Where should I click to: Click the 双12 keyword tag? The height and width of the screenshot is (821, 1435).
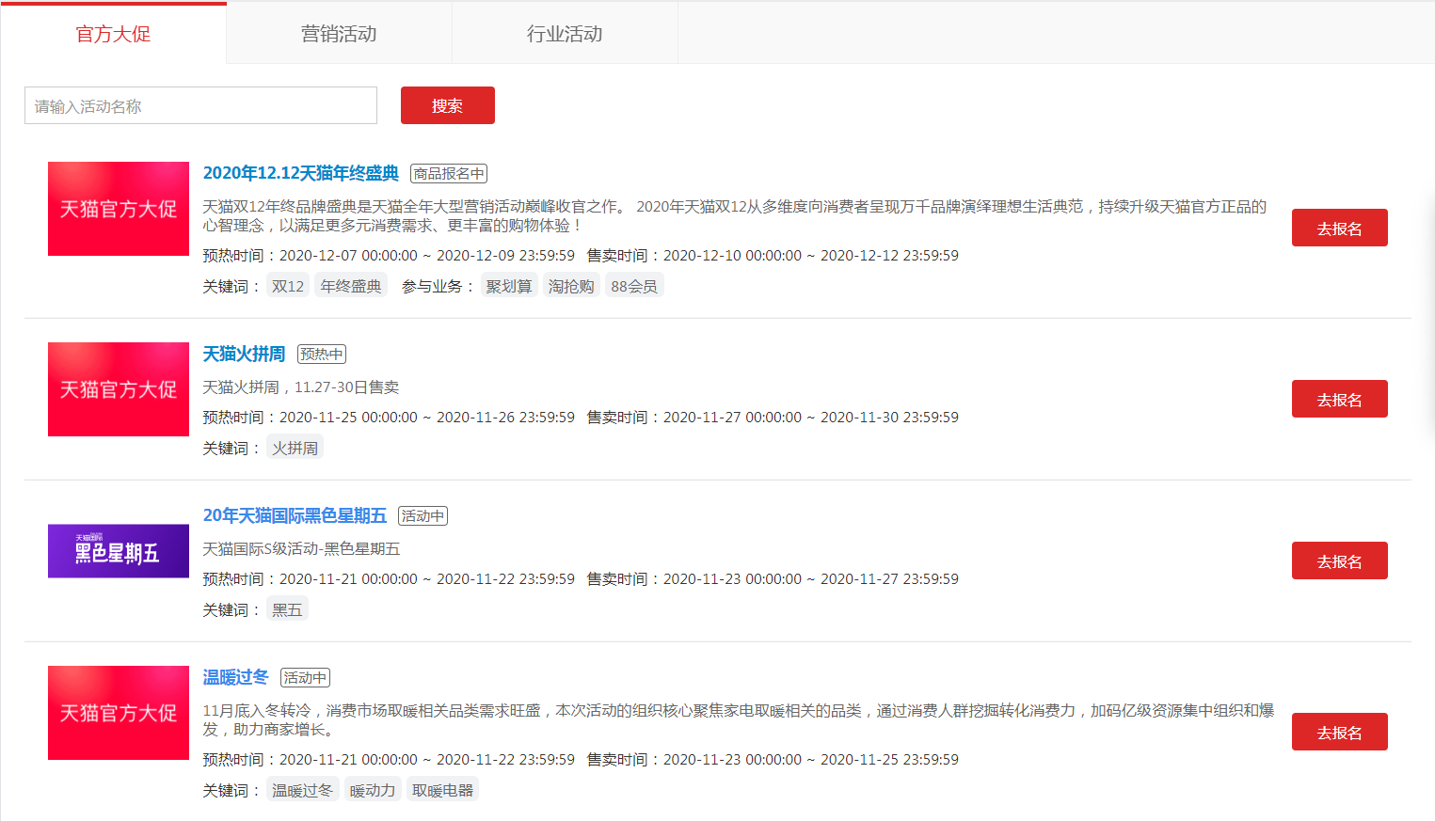click(288, 286)
